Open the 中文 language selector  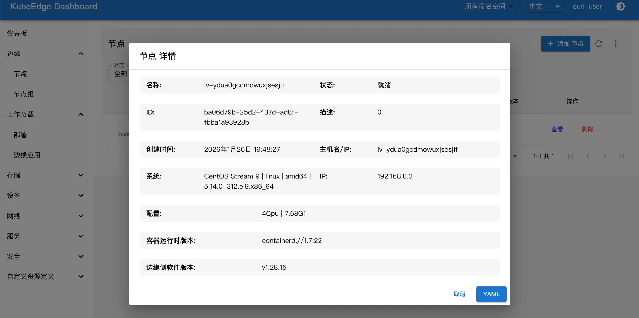pyautogui.click(x=546, y=6)
